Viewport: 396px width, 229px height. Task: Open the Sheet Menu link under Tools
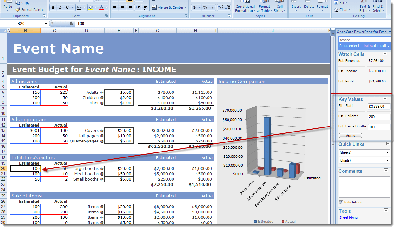point(348,217)
